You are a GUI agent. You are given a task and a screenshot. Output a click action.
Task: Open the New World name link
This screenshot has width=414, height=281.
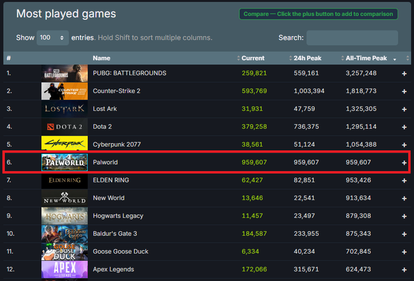[x=108, y=198]
